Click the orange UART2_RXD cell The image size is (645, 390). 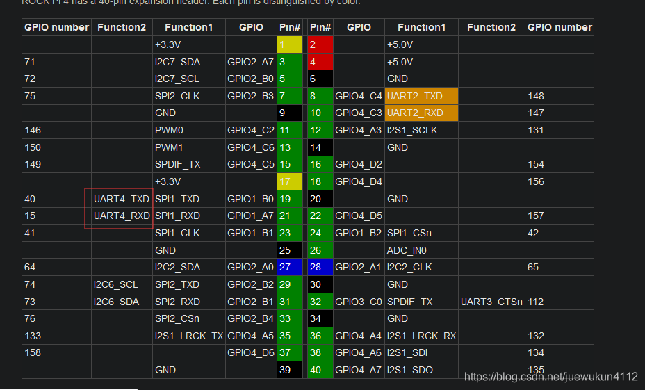(421, 113)
